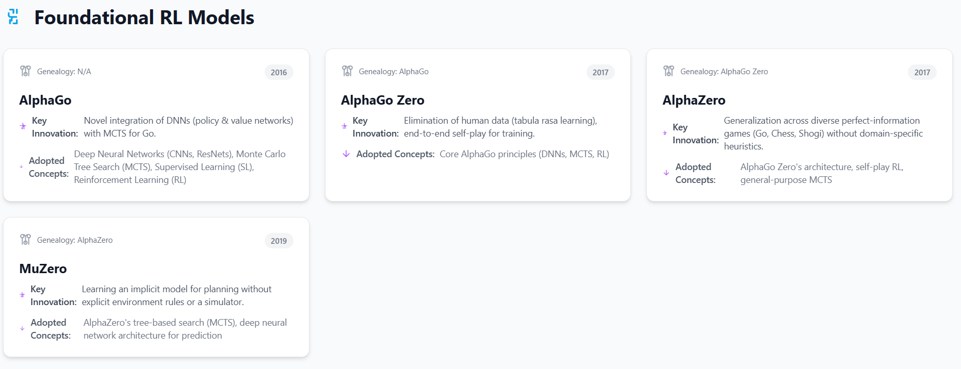Click the genealogy icon on the AlphaZero card
The image size is (961, 369).
pos(669,71)
